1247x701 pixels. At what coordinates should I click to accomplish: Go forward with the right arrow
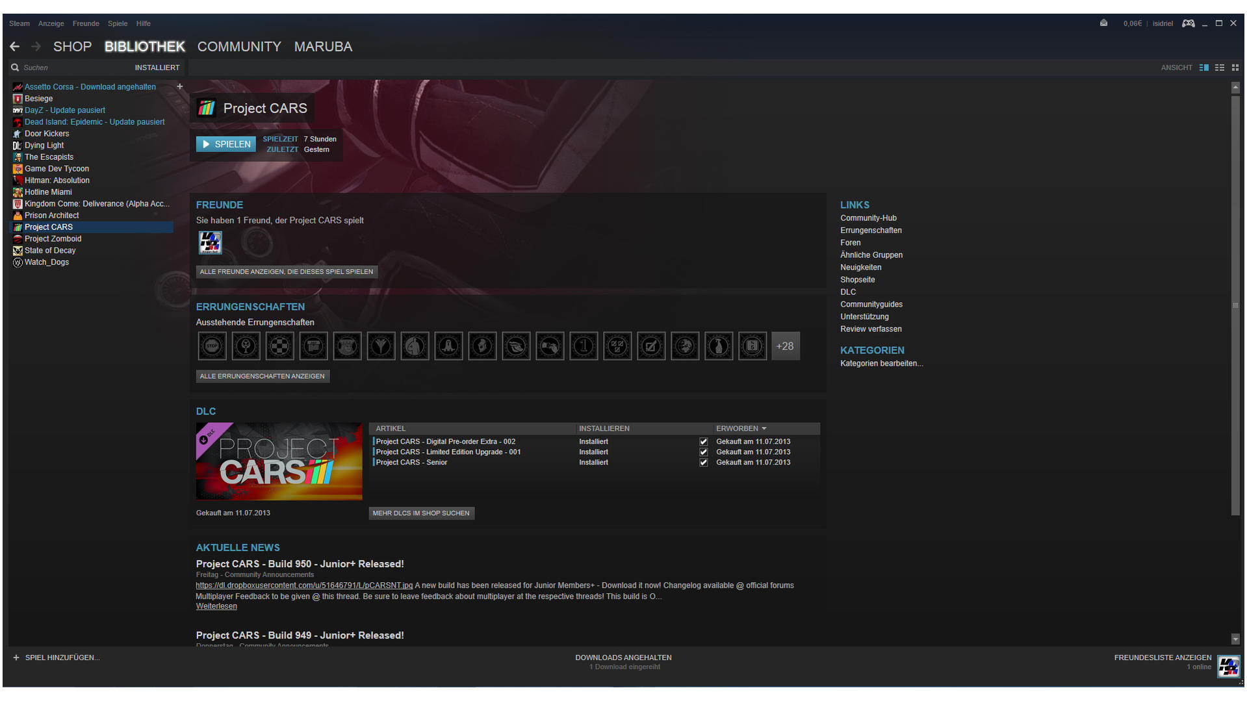click(36, 47)
